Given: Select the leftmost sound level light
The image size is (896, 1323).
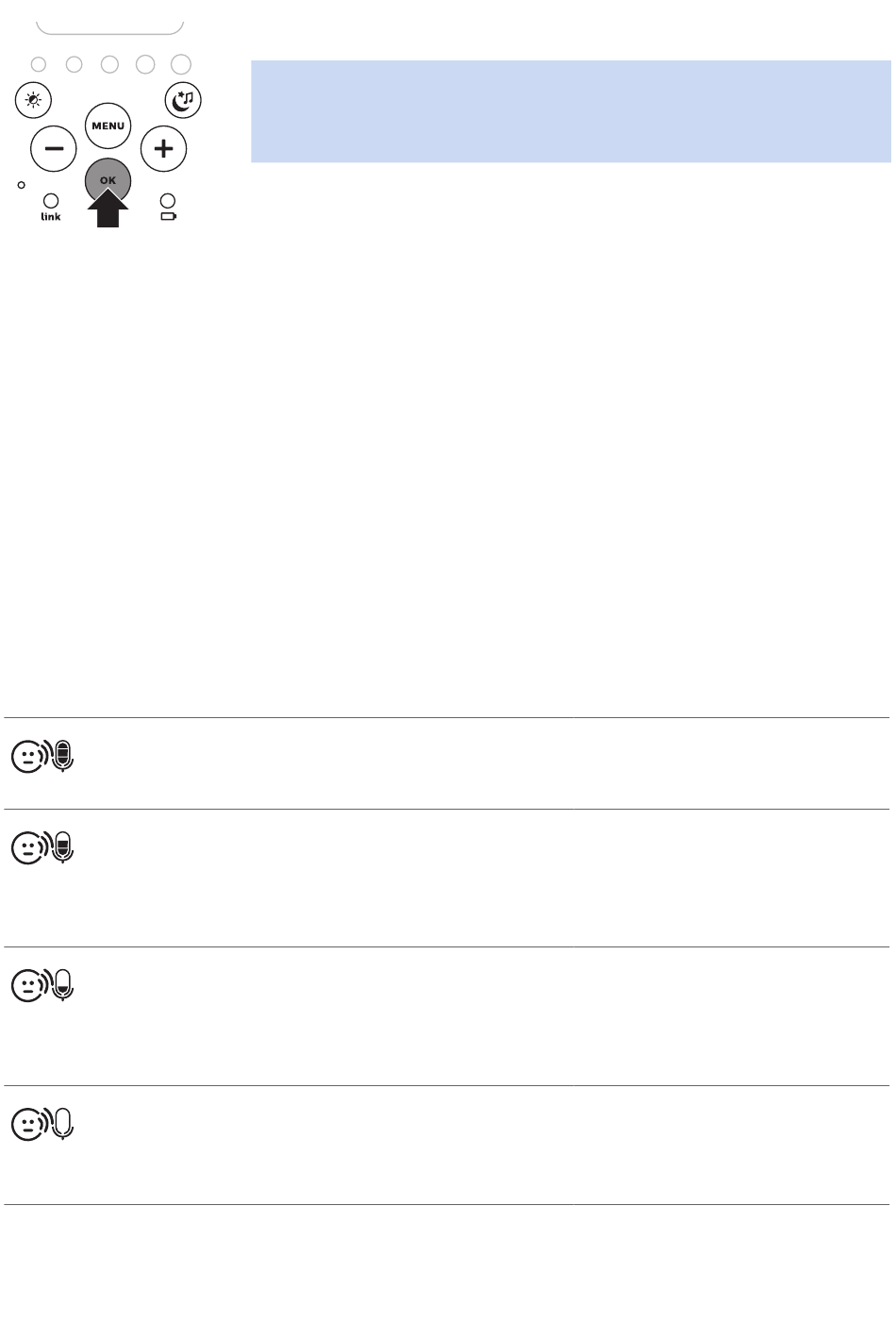Looking at the screenshot, I should click(39, 64).
